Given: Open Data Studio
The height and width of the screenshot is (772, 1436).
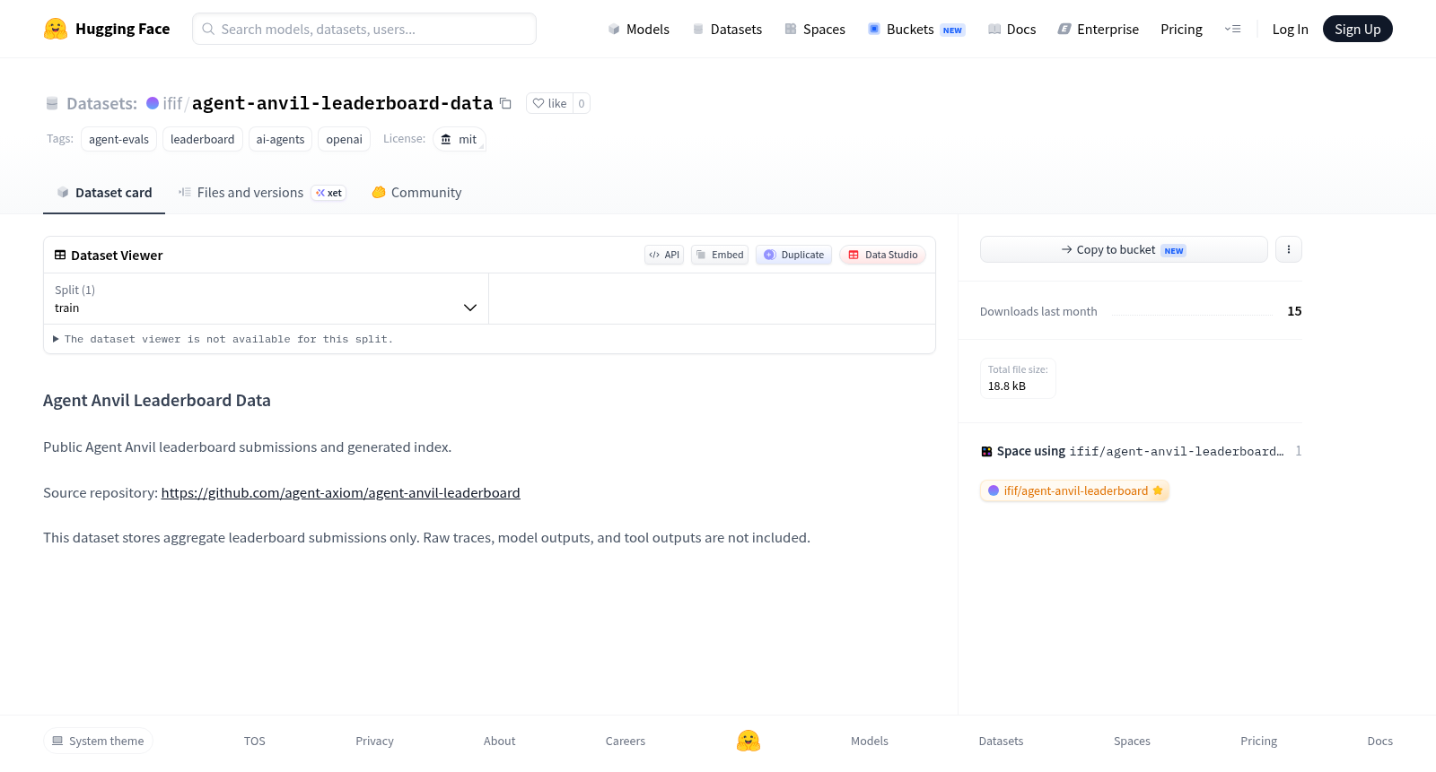Looking at the screenshot, I should point(882,255).
